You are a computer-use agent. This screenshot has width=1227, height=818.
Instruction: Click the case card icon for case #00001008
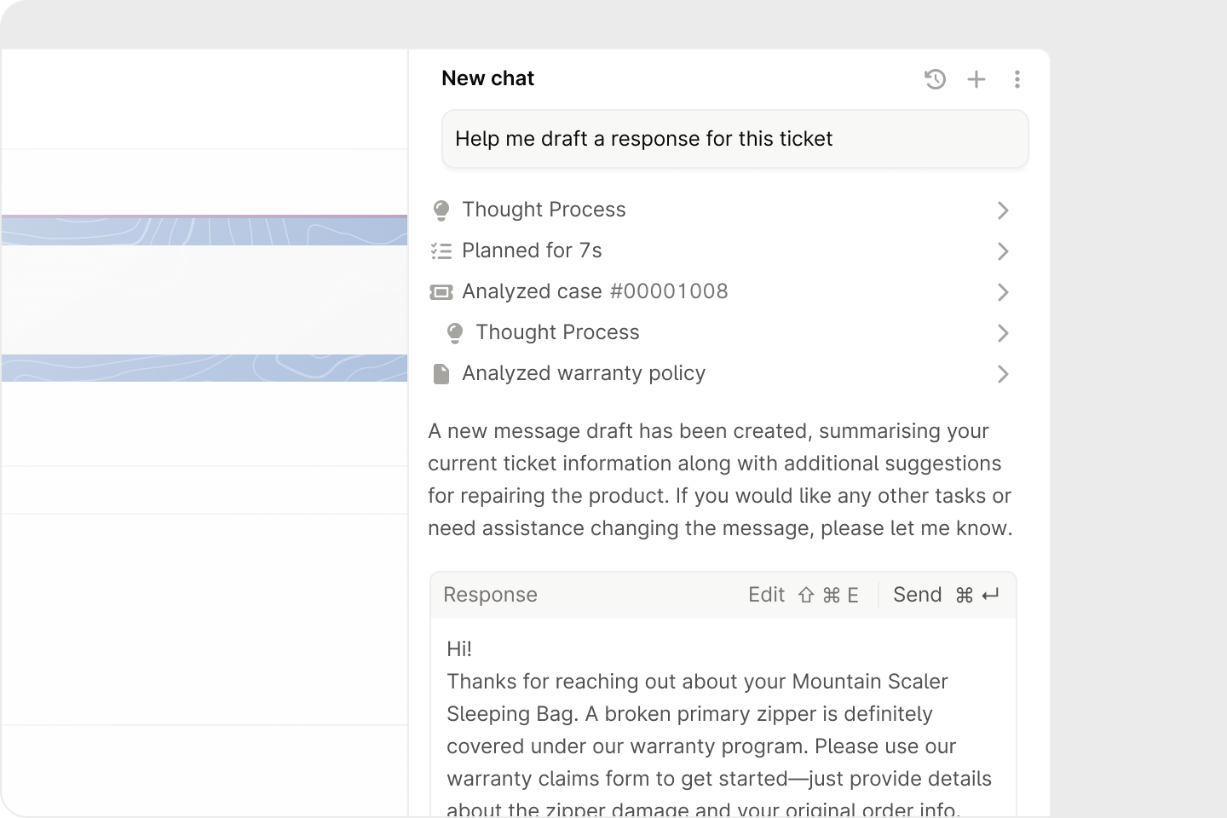pos(441,291)
